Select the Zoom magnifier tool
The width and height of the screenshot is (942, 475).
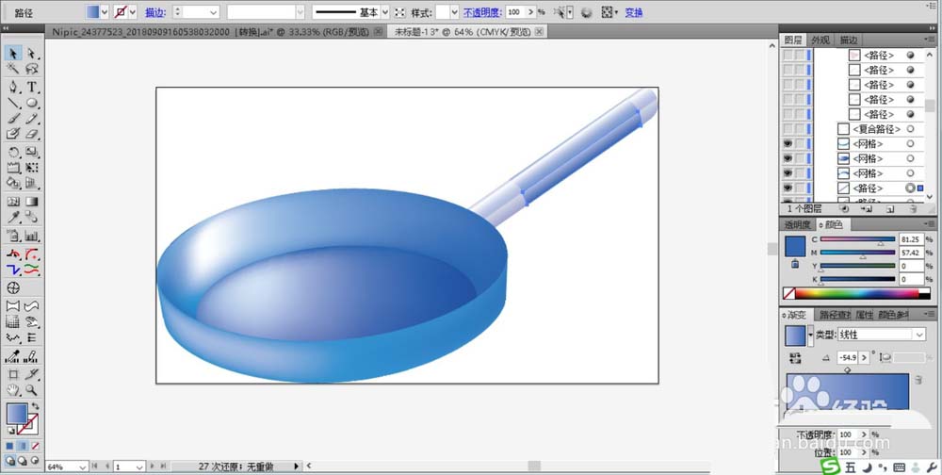point(31,390)
